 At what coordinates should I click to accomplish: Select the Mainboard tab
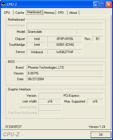(x=34, y=12)
